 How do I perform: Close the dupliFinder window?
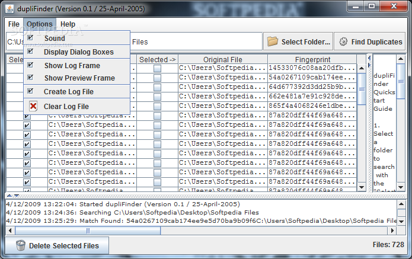(x=394, y=7)
